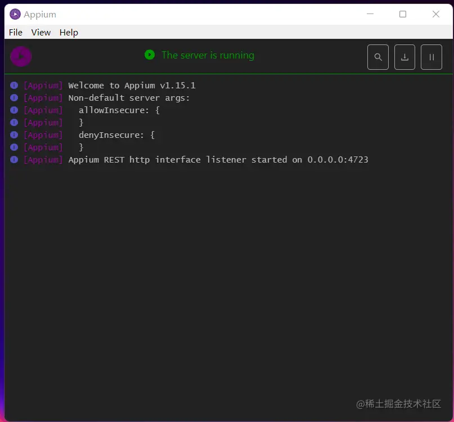Click 'The server is running' status text
This screenshot has height=422, width=454.
pos(208,55)
